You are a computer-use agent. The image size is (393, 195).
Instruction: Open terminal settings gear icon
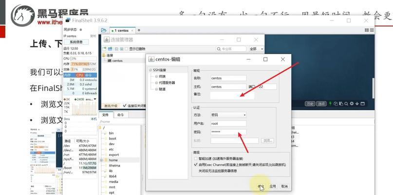tap(352, 103)
